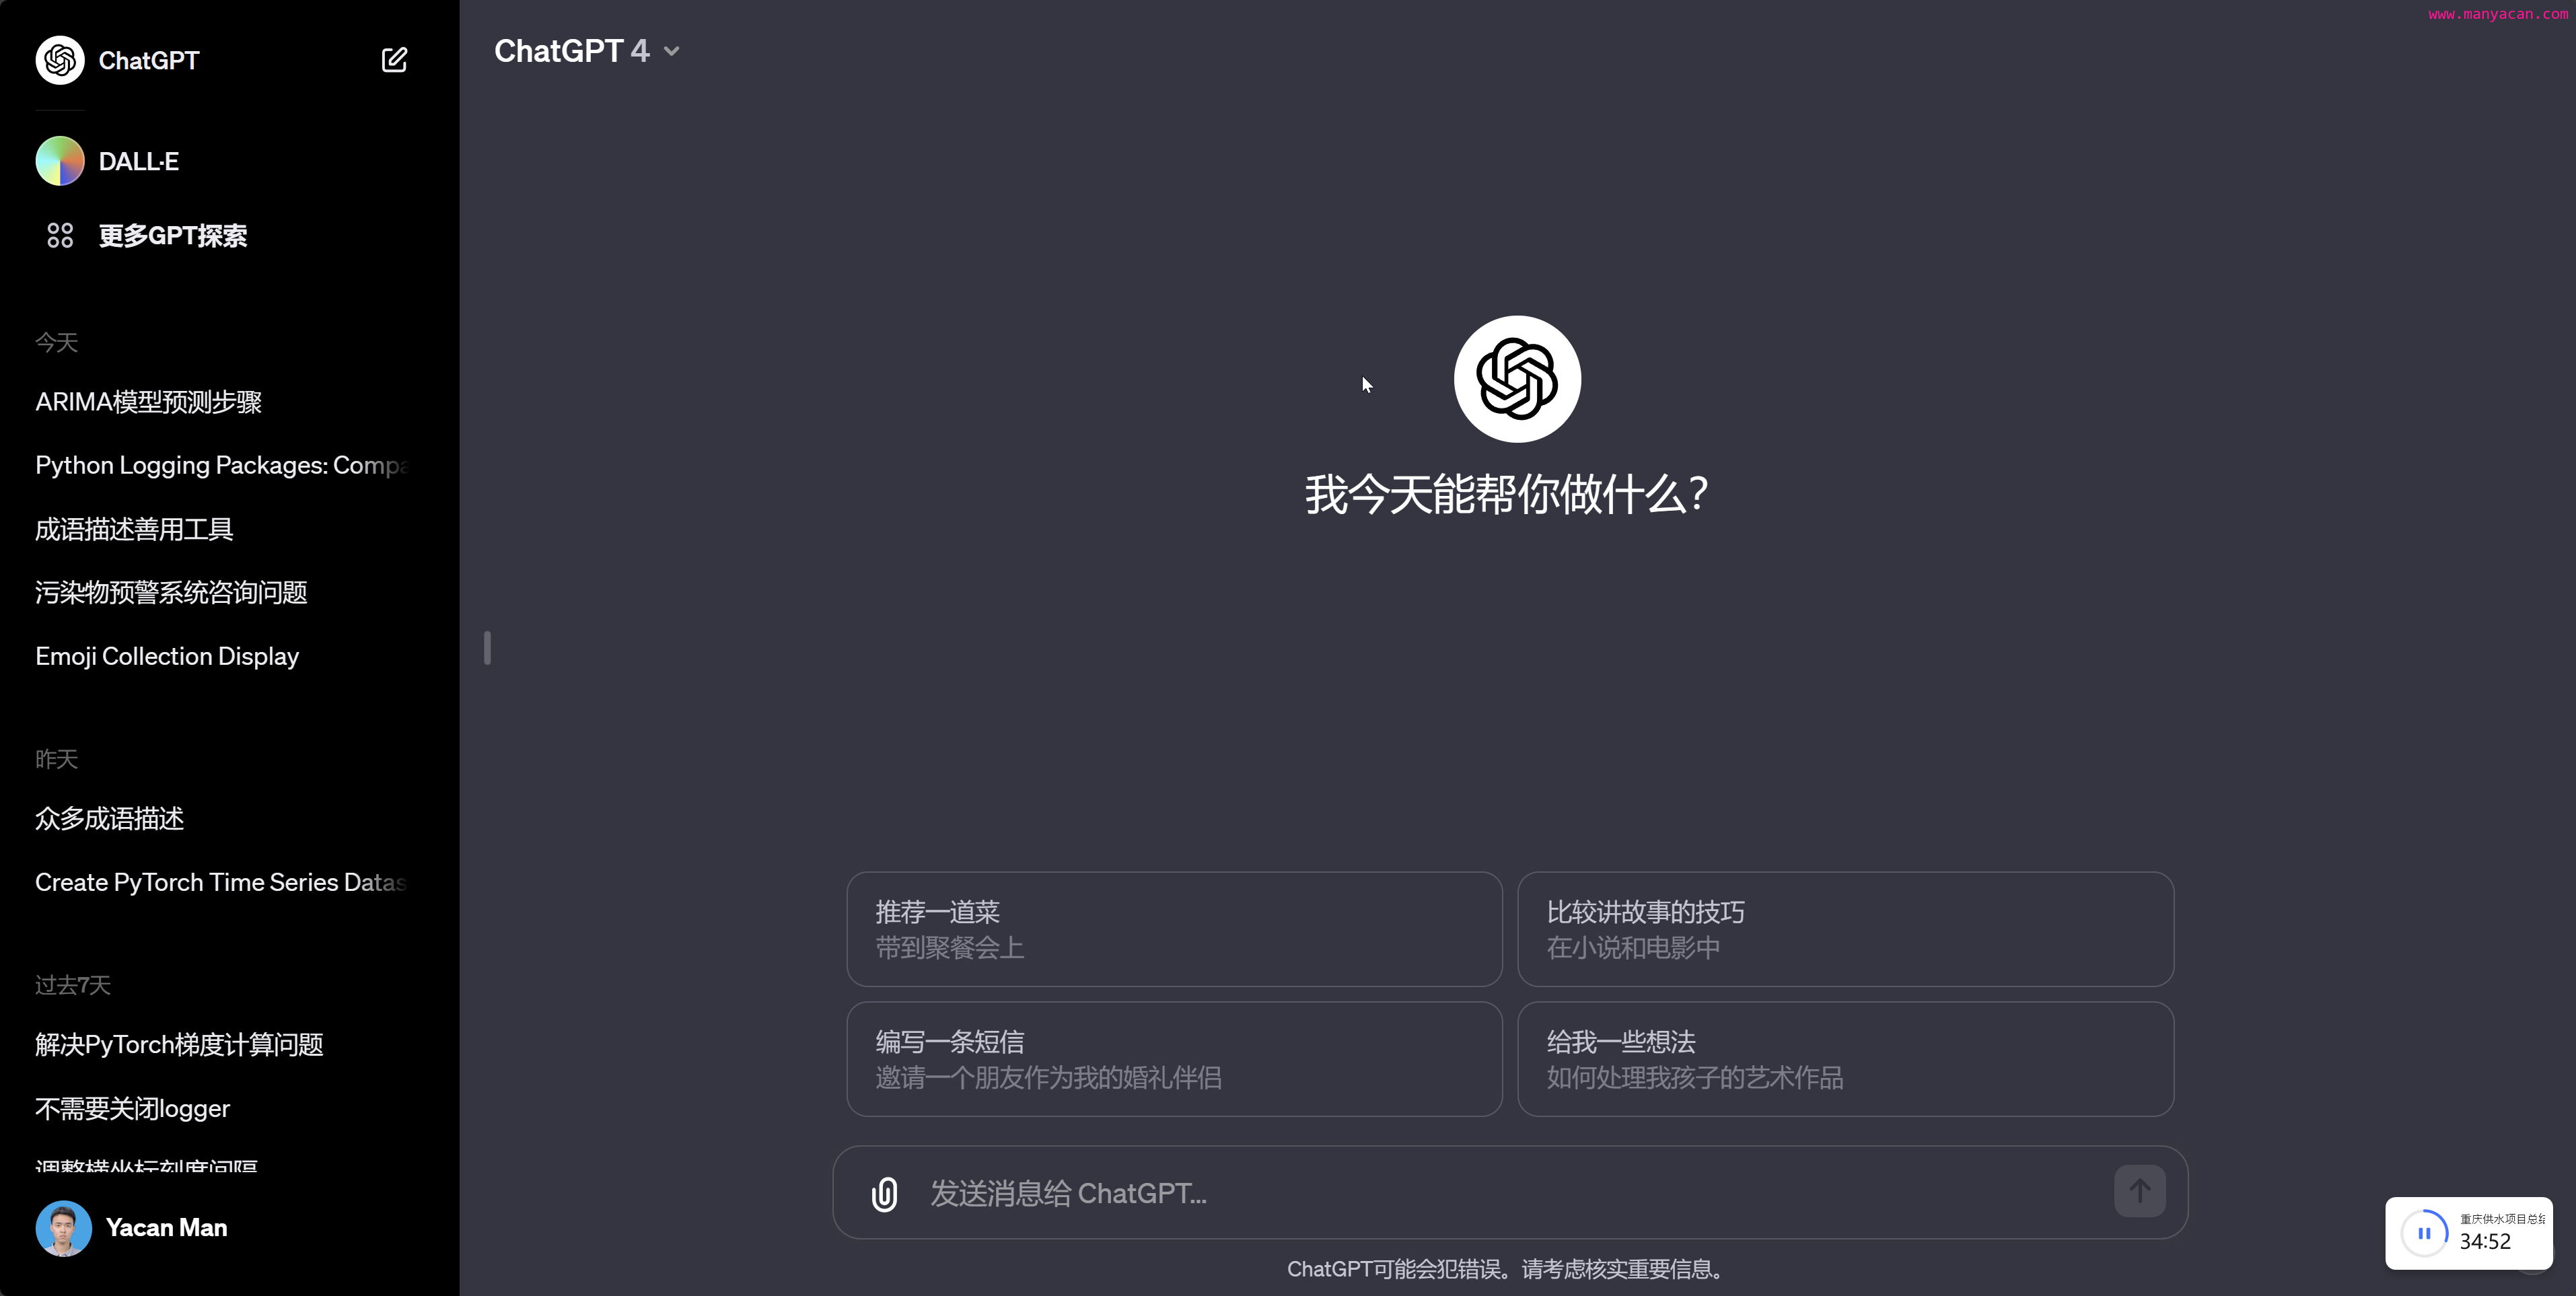Viewport: 2576px width, 1296px height.
Task: Click the 昨天 section label
Action: (57, 760)
